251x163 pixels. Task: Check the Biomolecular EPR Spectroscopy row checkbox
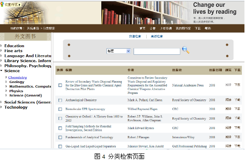pyautogui.click(x=60, y=109)
